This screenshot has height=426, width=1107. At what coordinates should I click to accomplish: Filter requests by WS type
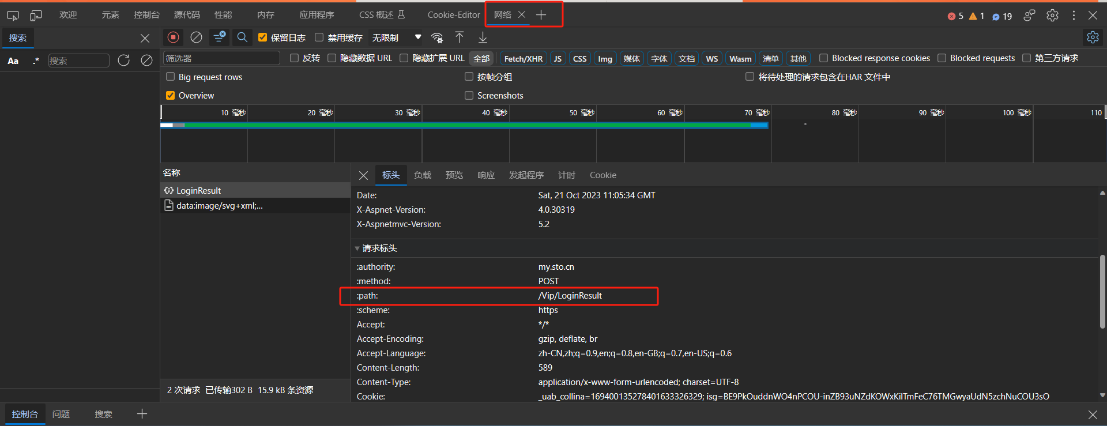click(712, 59)
